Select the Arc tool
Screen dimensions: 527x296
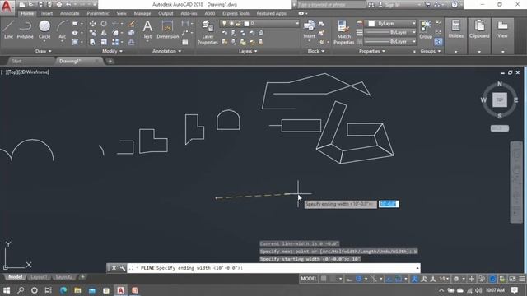(63, 30)
